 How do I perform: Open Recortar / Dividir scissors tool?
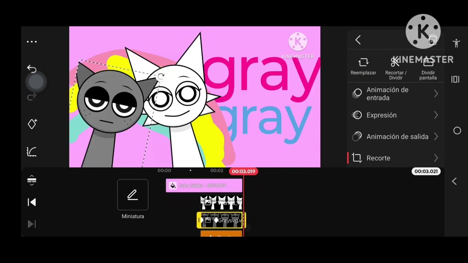coord(396,69)
